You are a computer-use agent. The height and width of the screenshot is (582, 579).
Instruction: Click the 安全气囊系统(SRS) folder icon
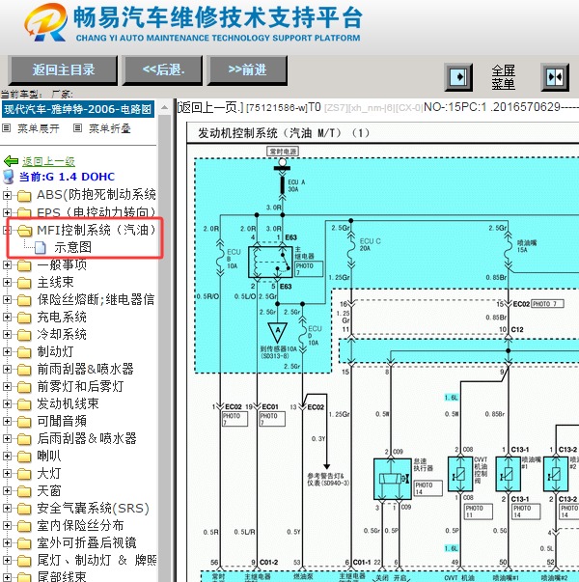[x=24, y=509]
